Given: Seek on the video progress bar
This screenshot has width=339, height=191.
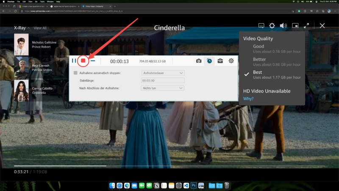Looking at the screenshot, I should pos(169,166).
